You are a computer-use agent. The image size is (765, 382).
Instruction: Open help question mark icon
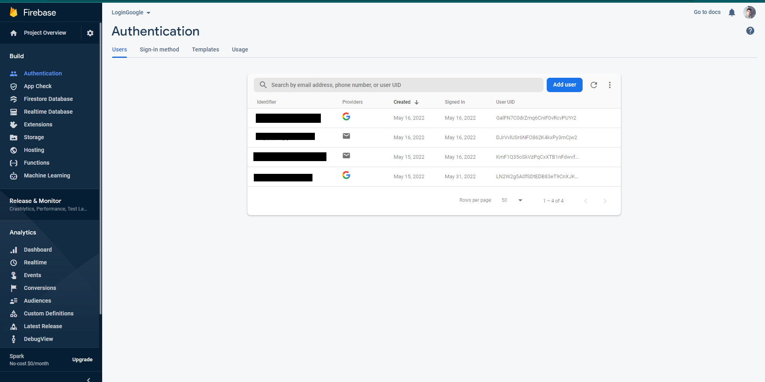pos(750,31)
